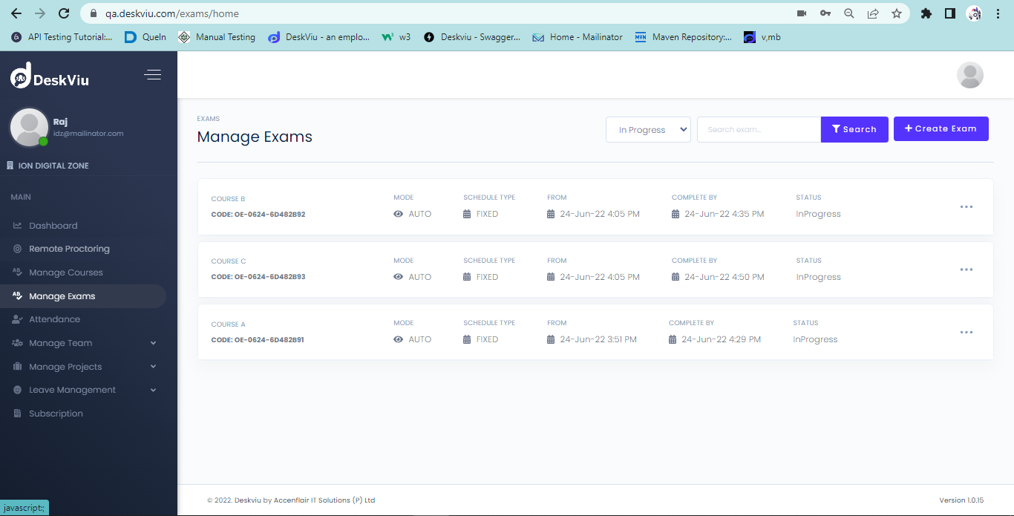Toggle the hamburger sidebar menu

coord(153,74)
